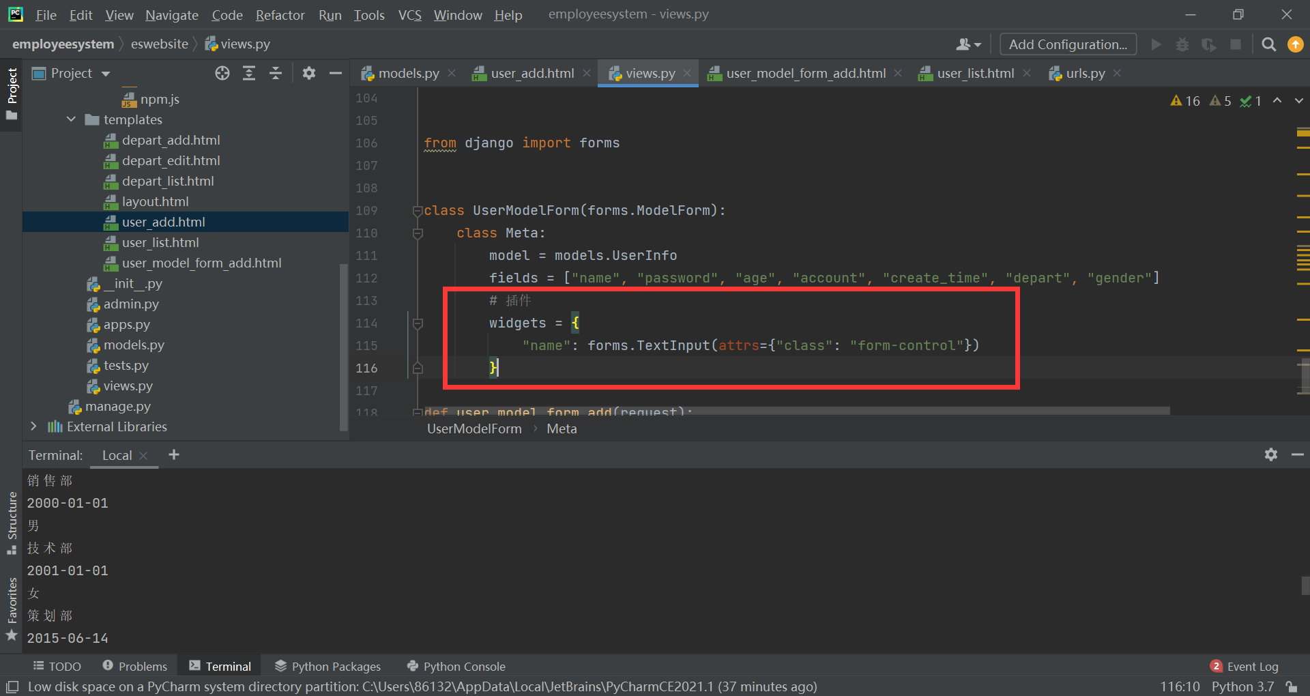Click the 16 warnings indicator
1310x696 pixels.
pyautogui.click(x=1185, y=101)
